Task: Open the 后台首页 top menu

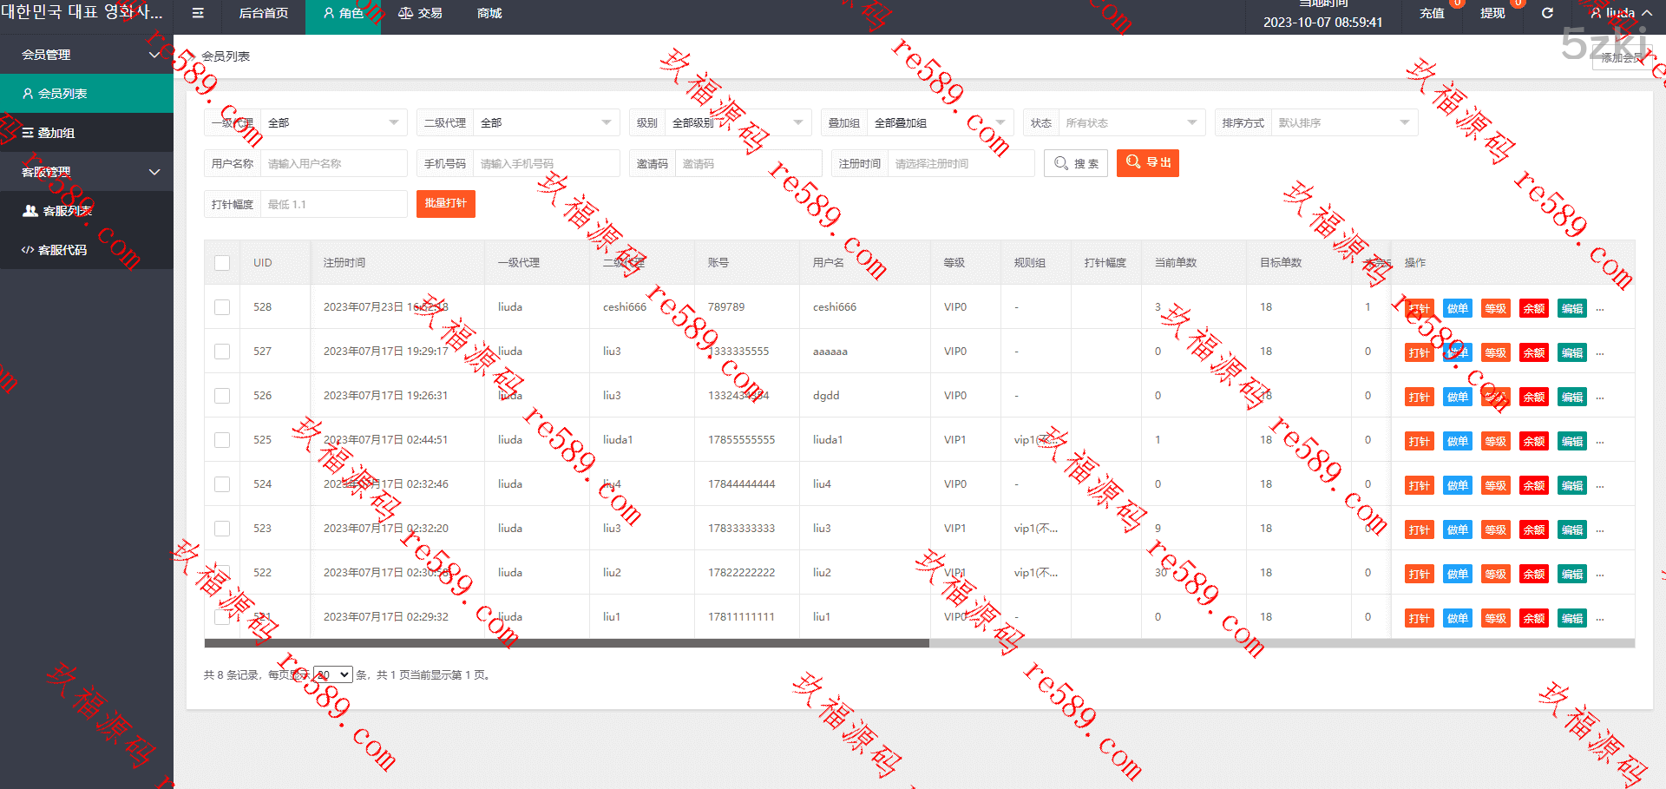Action: pyautogui.click(x=264, y=13)
